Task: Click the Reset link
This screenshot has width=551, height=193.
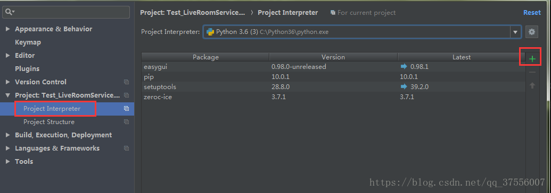Action: click(532, 13)
